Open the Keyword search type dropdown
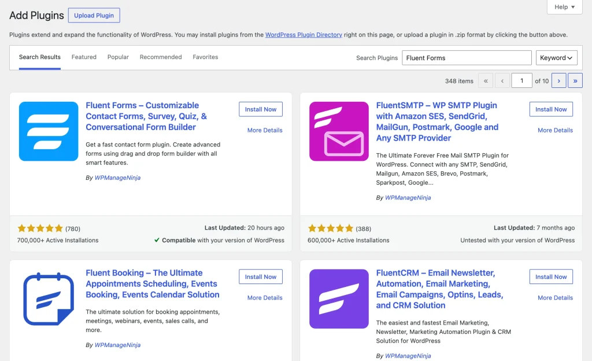 (x=557, y=58)
